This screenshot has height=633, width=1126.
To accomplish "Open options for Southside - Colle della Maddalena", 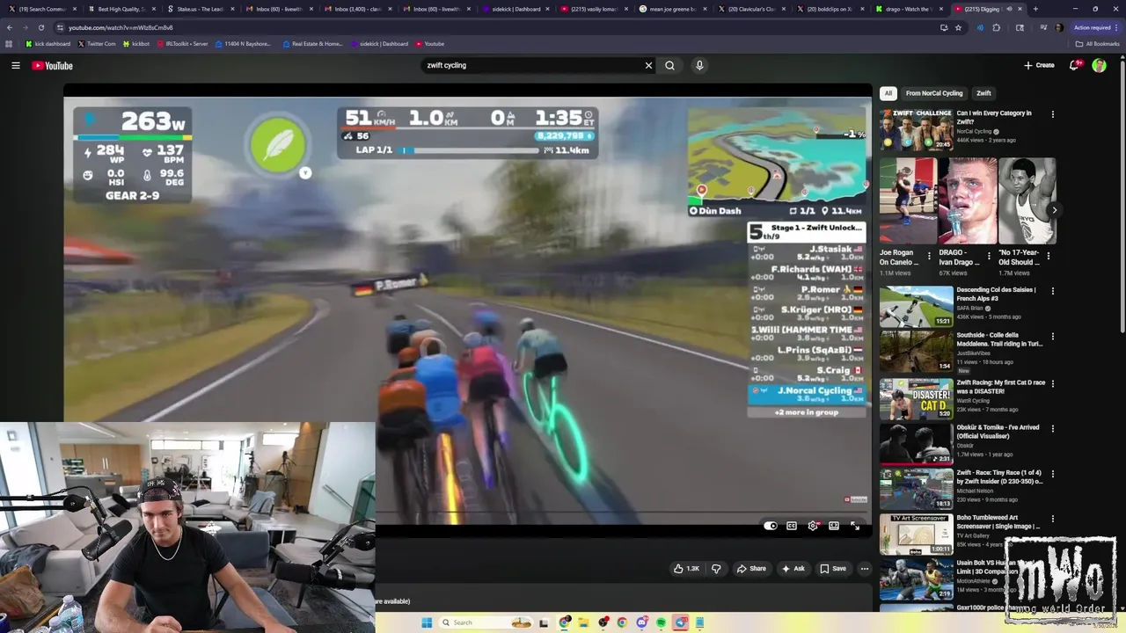I will [1052, 336].
